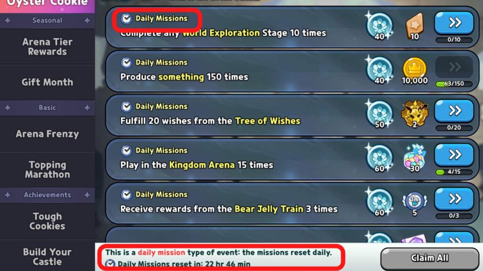Tap the 40-point flower badge on World Exploration mission

(380, 26)
